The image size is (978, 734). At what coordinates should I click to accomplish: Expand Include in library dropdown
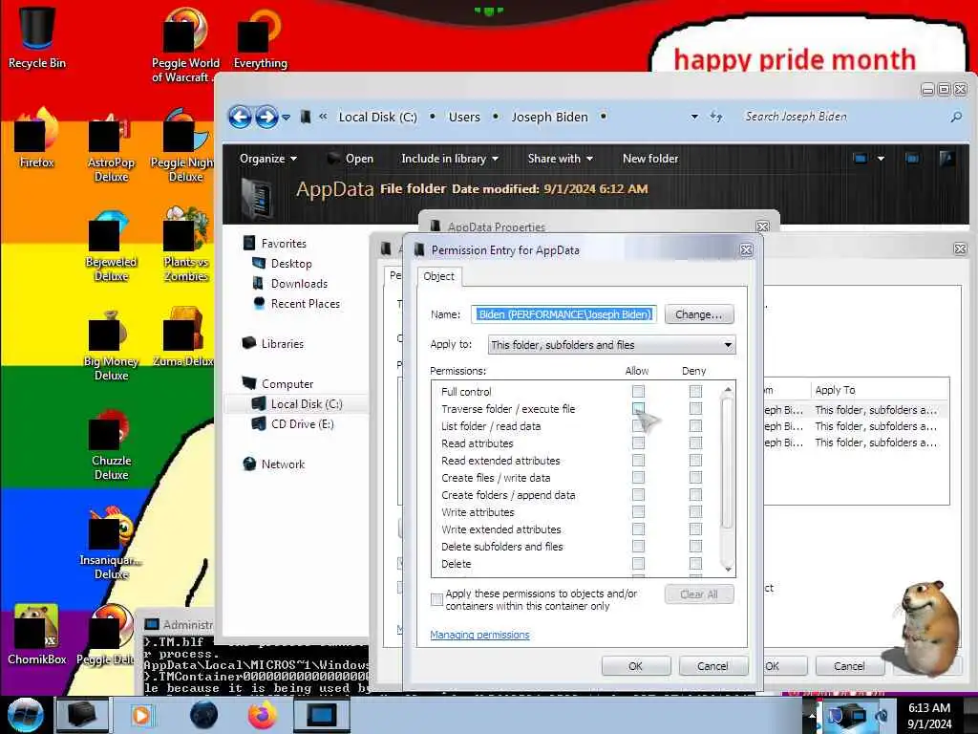pyautogui.click(x=450, y=159)
